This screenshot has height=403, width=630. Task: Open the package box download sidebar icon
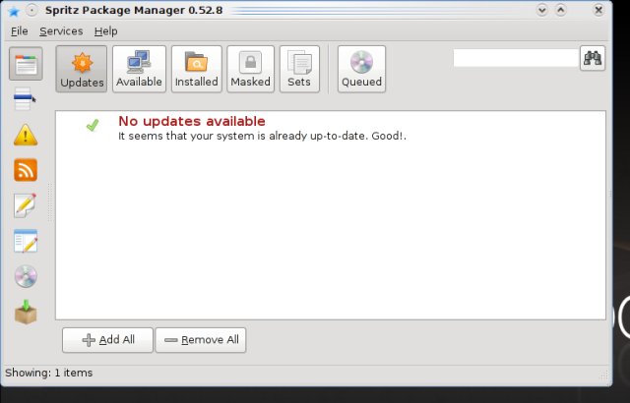click(x=26, y=312)
